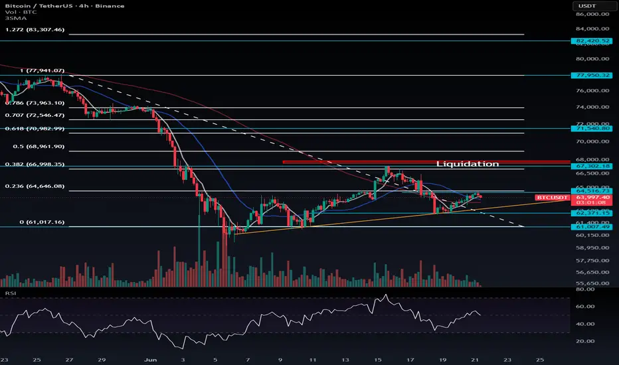Click the 58,950.00 price axis value
619x365 pixels.
click(x=592, y=248)
